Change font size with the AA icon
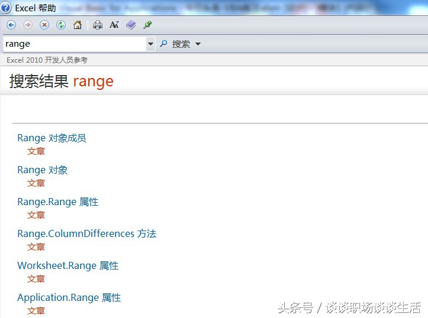Screen dimensions: 428x318 click(114, 25)
